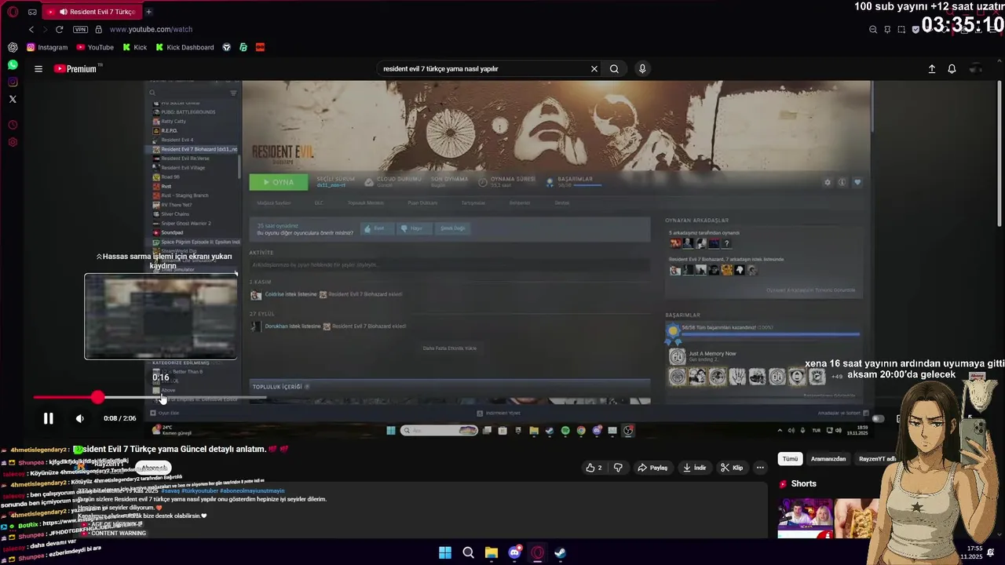This screenshot has width=1005, height=565.
Task: Open the YouTube create/upload button
Action: tap(932, 69)
